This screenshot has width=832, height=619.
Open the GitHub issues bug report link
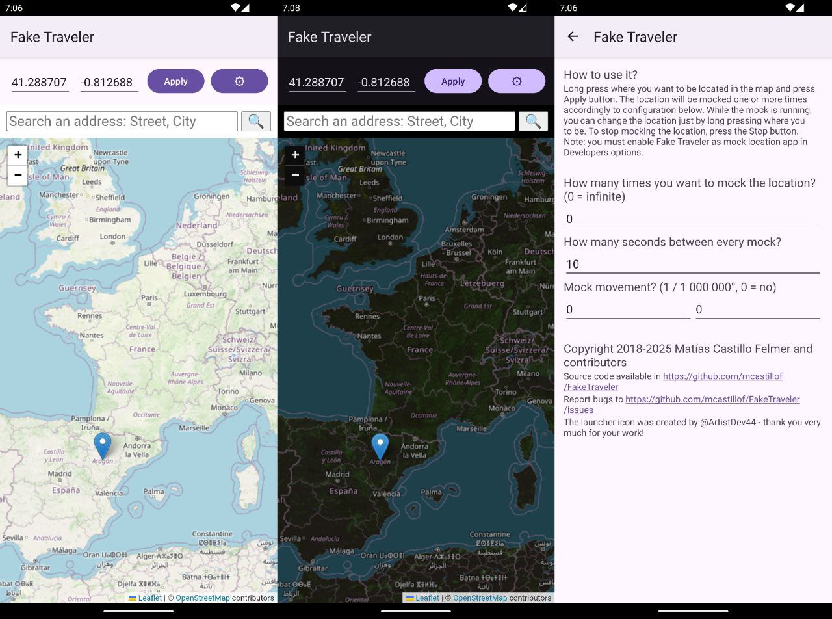coord(712,399)
